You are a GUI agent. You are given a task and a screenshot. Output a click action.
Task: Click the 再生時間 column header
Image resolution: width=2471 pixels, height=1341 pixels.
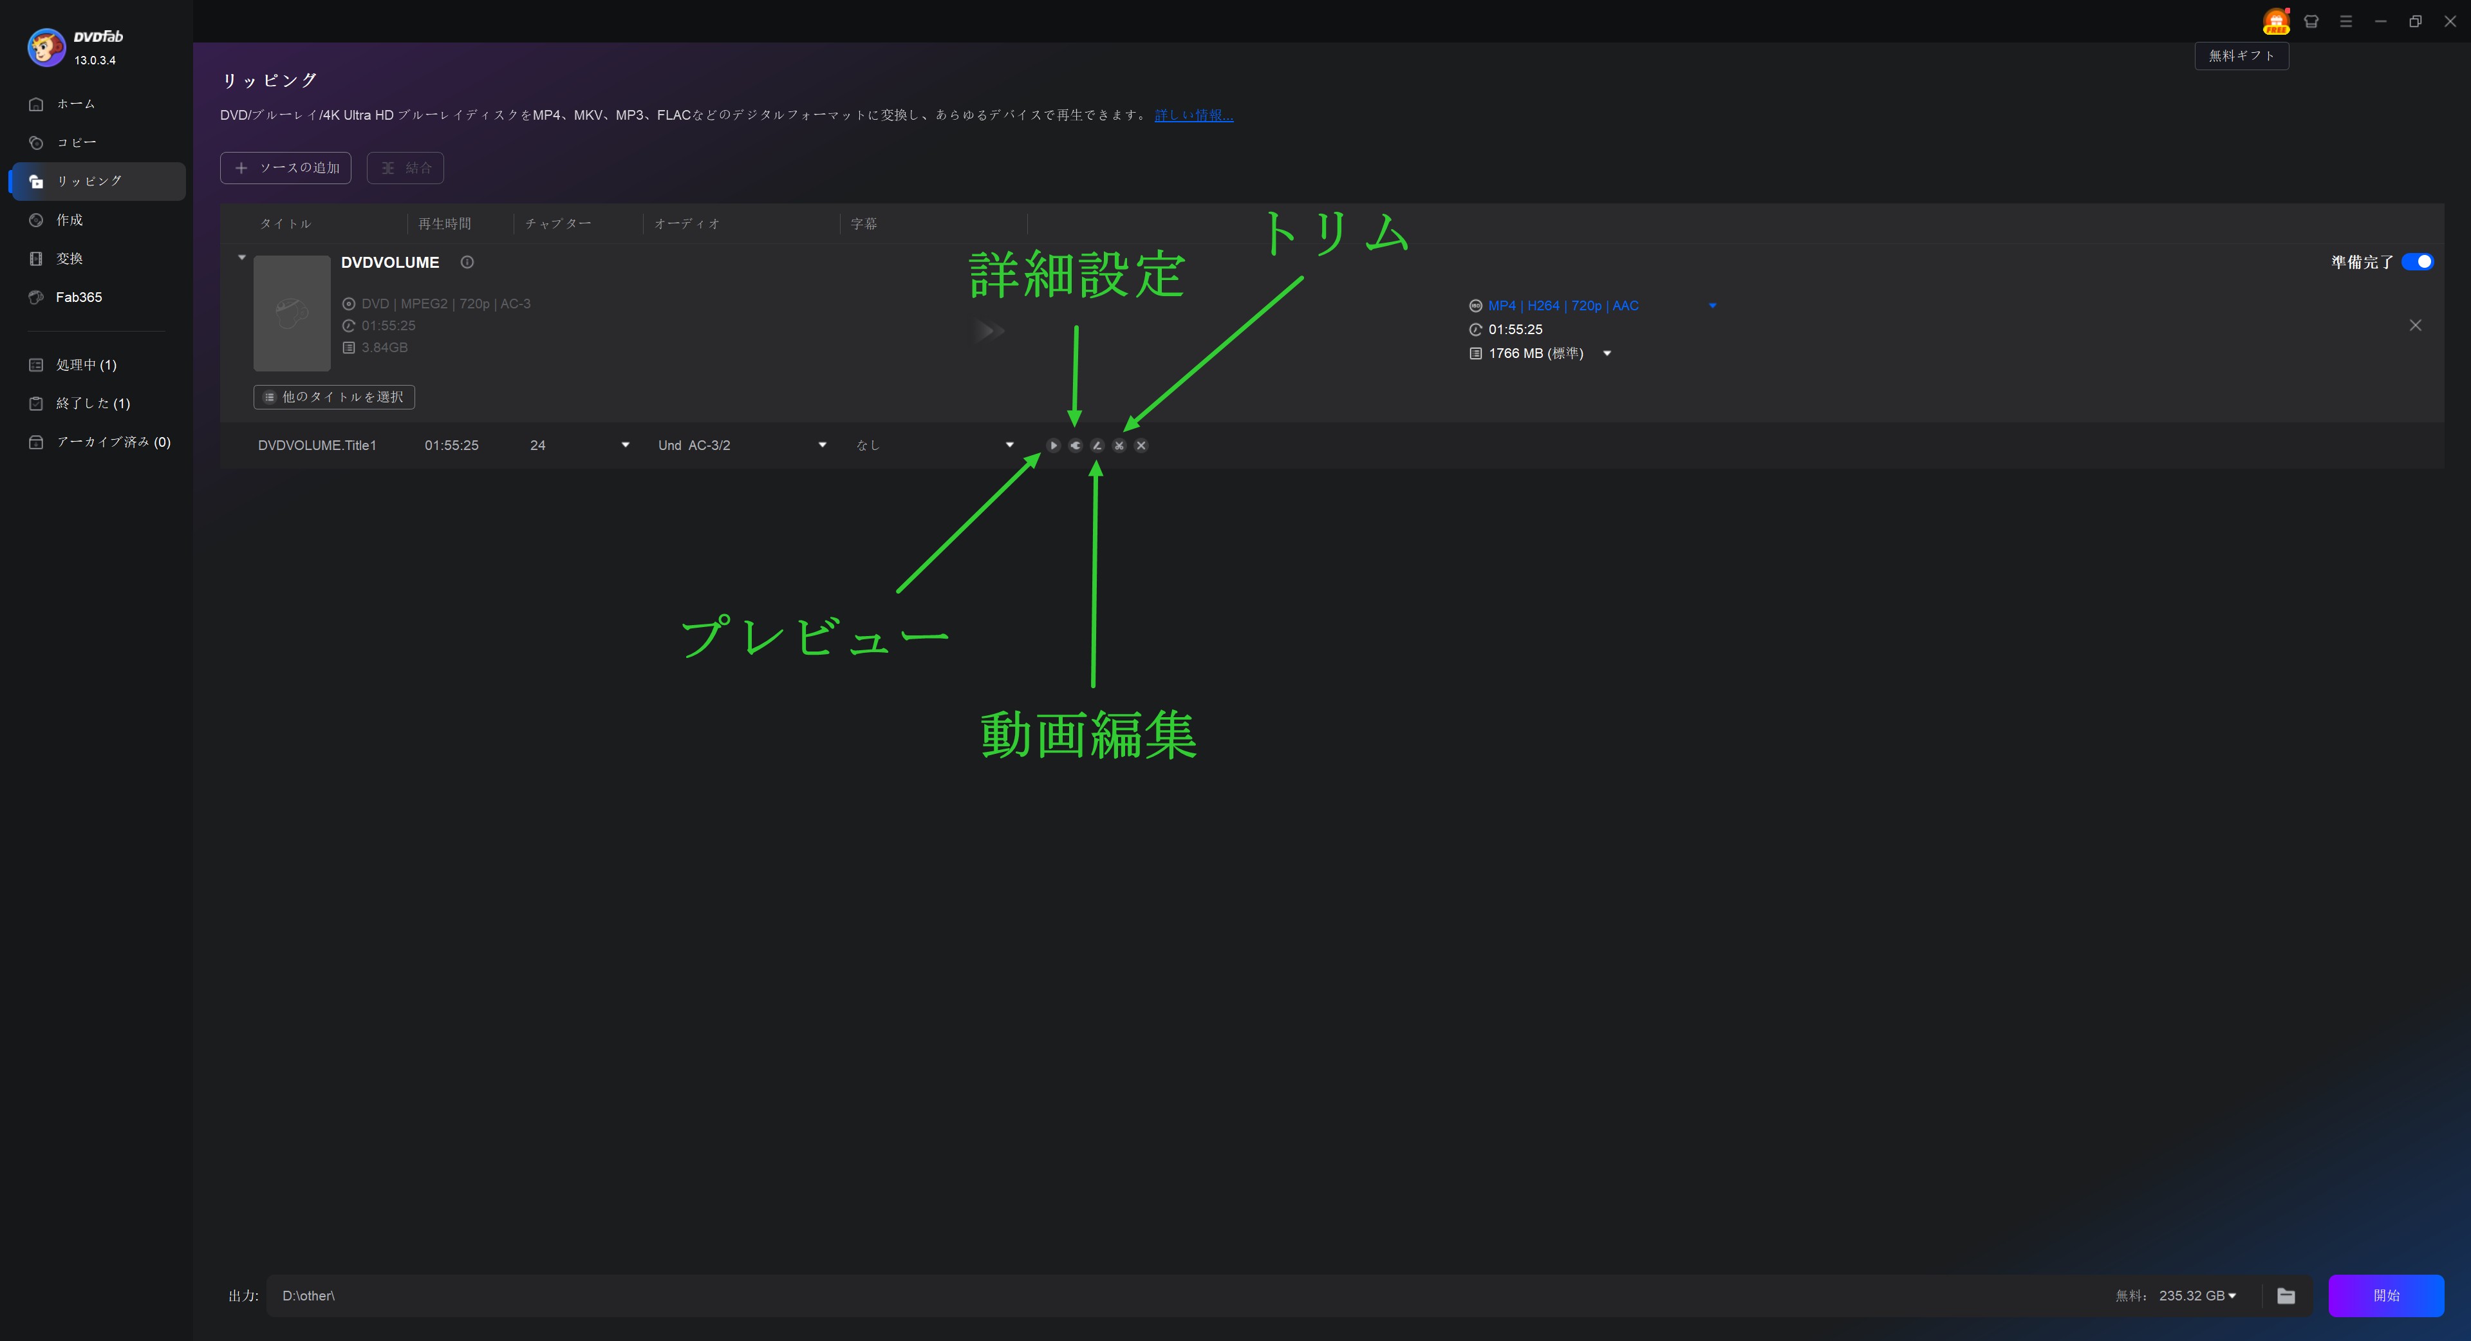point(444,223)
